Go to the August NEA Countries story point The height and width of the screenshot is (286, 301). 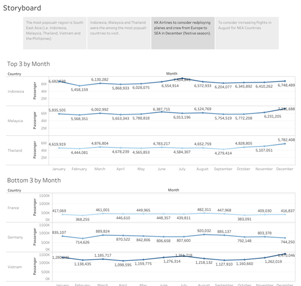coord(246,33)
